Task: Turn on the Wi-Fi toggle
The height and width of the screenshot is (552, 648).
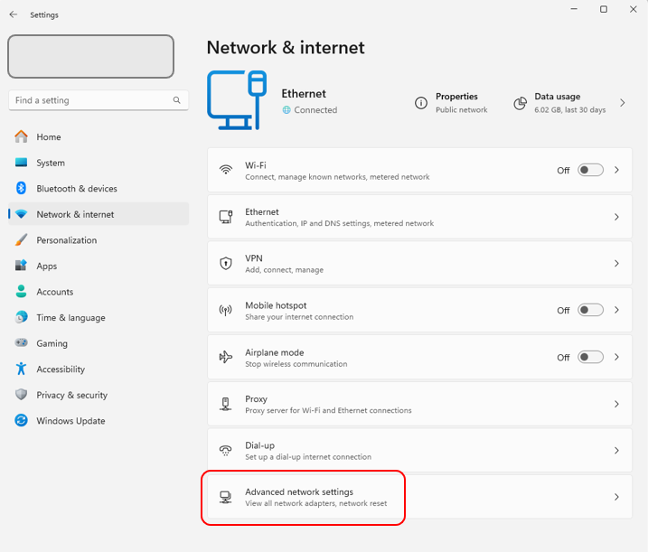Action: pyautogui.click(x=590, y=170)
